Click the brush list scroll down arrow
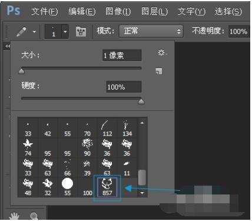Image resolution: width=252 pixels, height=221 pixels. click(x=142, y=193)
